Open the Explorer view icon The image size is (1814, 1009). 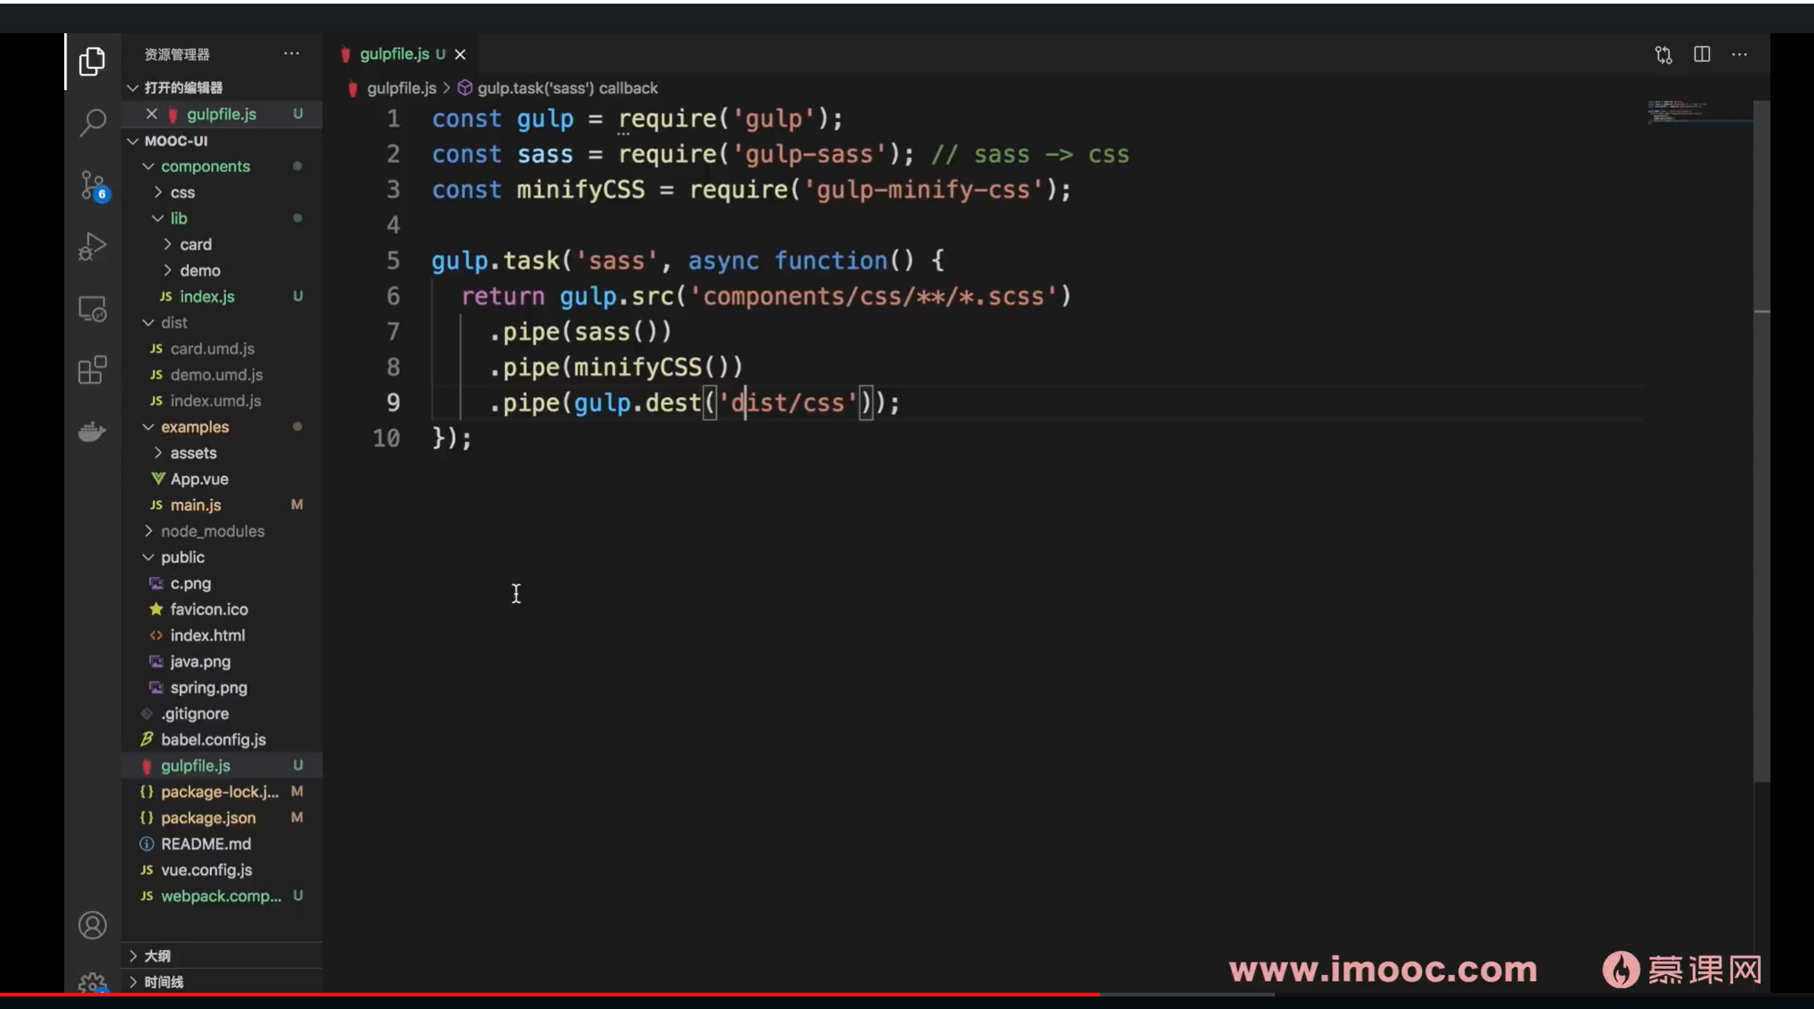[x=92, y=61]
